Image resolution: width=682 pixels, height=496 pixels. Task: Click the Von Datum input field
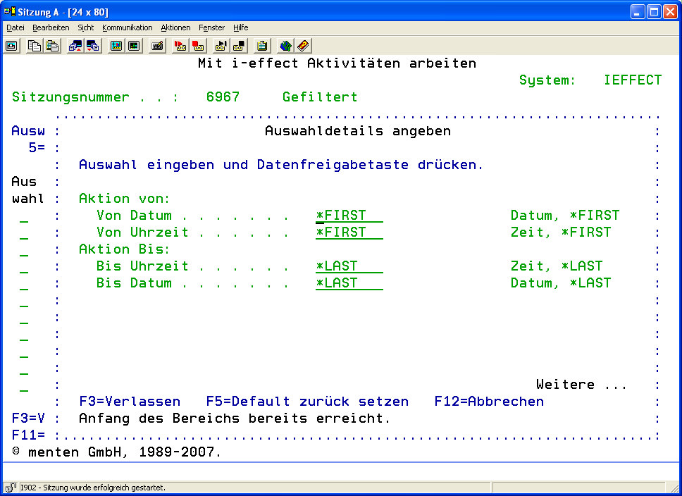pyautogui.click(x=349, y=216)
